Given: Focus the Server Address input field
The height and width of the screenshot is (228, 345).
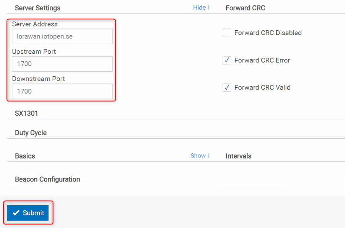Looking at the screenshot, I should click(x=62, y=37).
